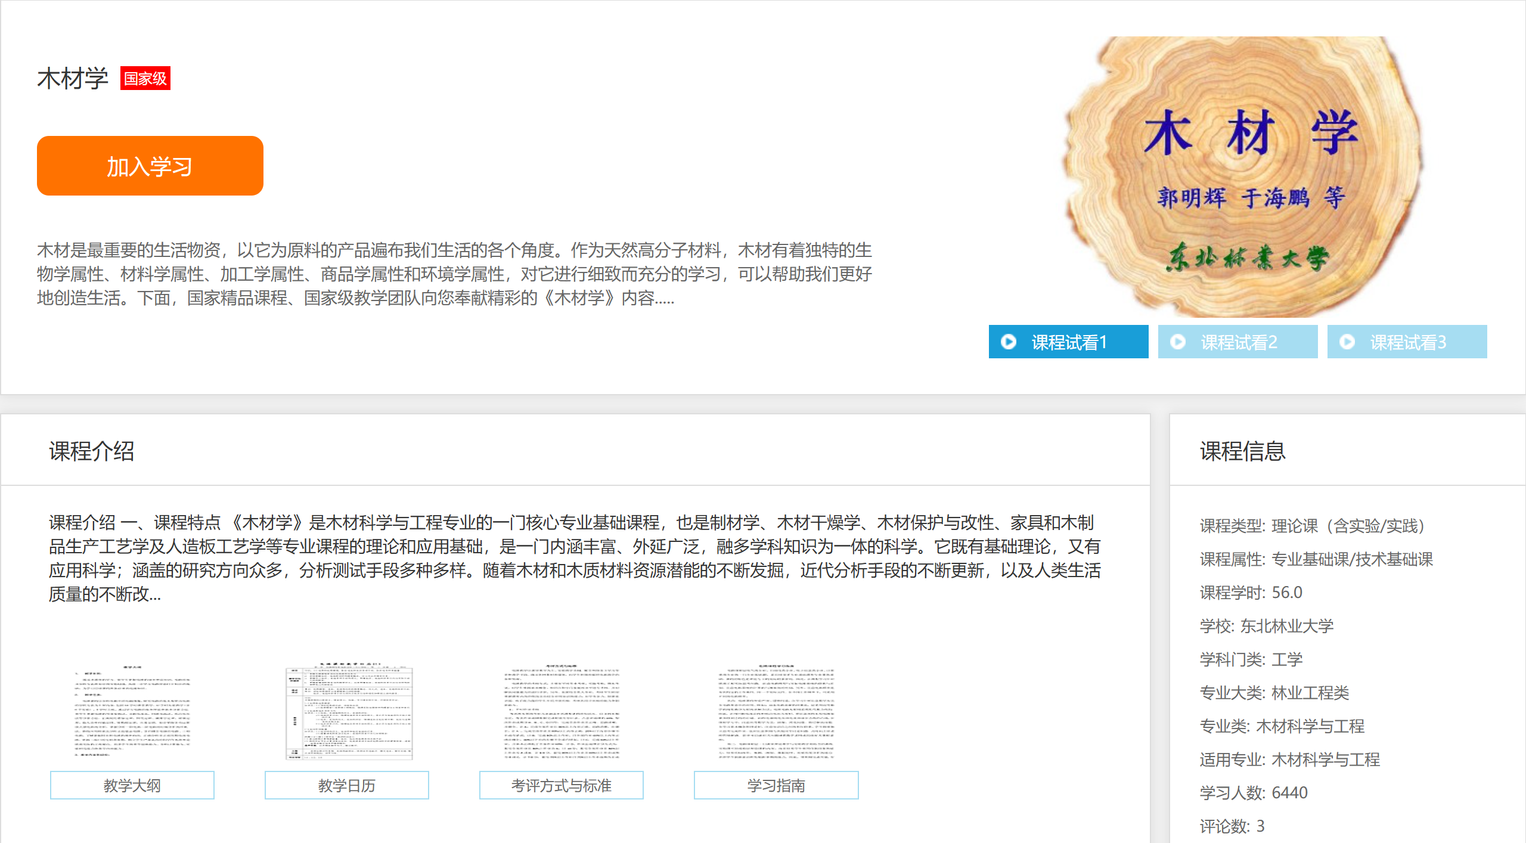
Task: Click the 加入学习 orange button
Action: tap(150, 166)
